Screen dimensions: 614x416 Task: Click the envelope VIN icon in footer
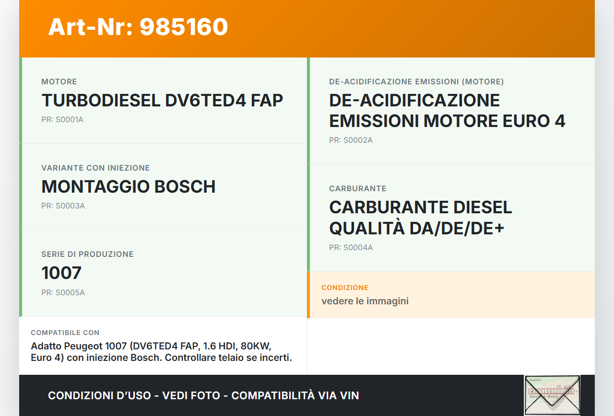(552, 395)
